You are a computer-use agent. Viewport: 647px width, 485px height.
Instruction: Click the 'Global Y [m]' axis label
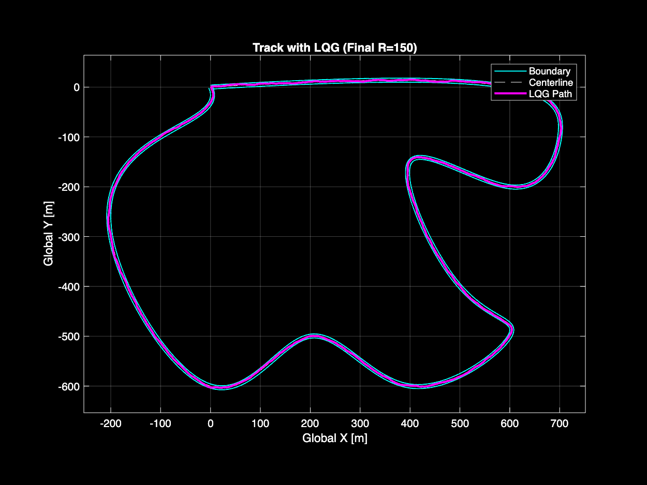tap(49, 233)
